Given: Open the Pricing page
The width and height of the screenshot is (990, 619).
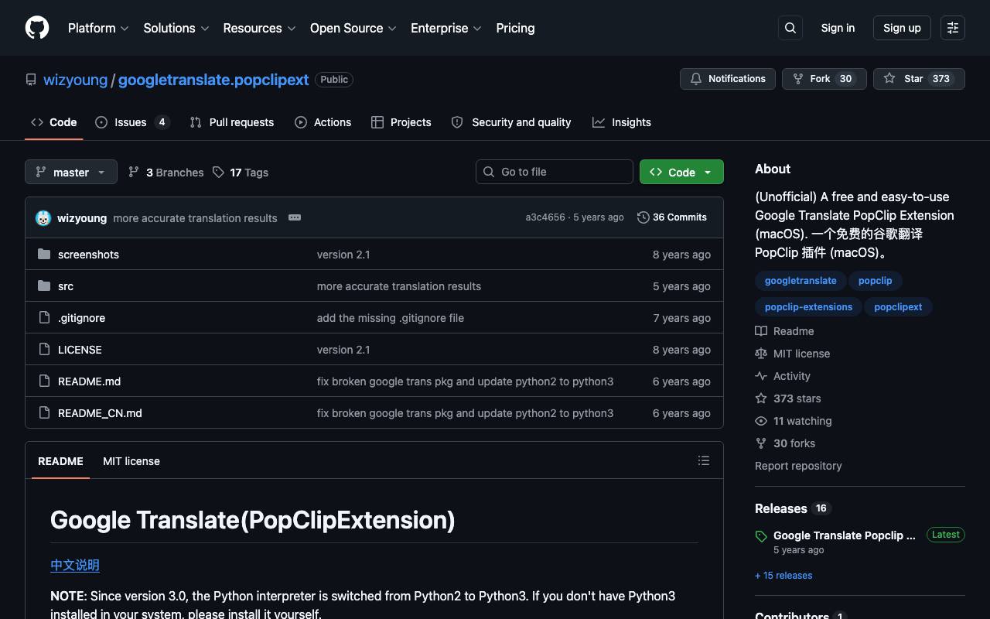Looking at the screenshot, I should coord(515,28).
